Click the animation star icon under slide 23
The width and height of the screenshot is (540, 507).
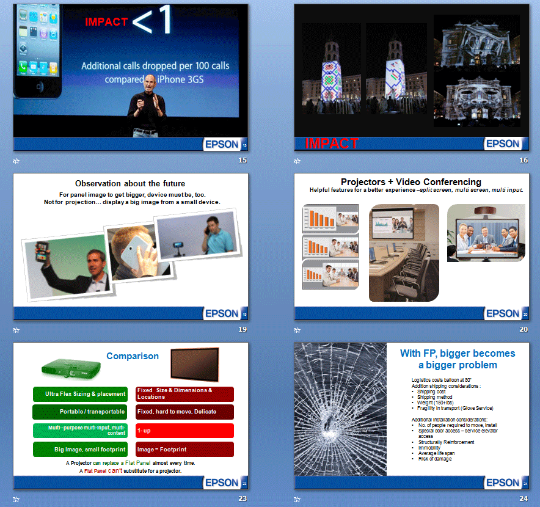click(x=16, y=499)
